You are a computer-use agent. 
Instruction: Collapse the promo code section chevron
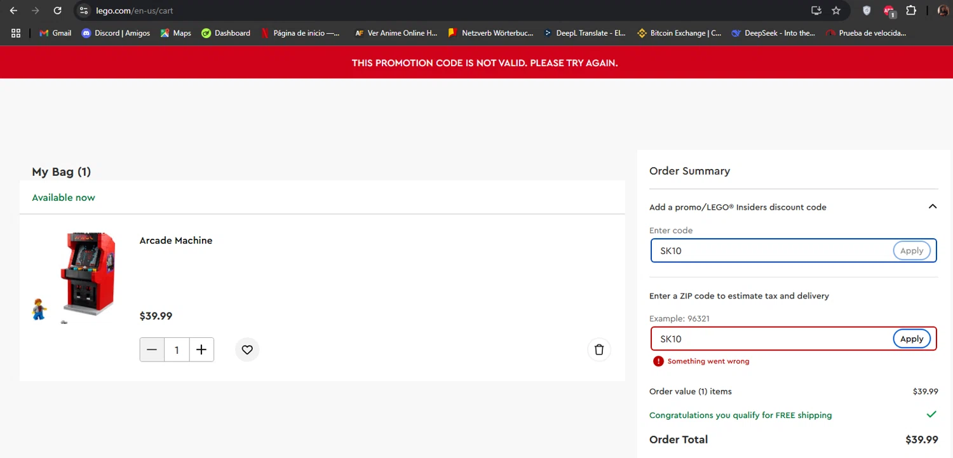coord(932,206)
